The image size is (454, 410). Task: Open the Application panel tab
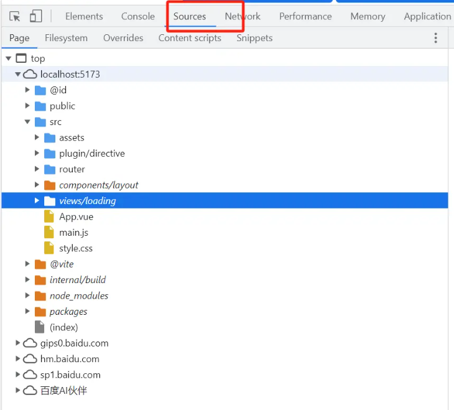pos(427,17)
